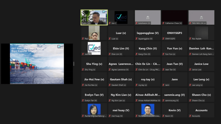Screen dimensions: 221x124
Task: Click muted mic icon for Lee Leng
Action: (190, 85)
